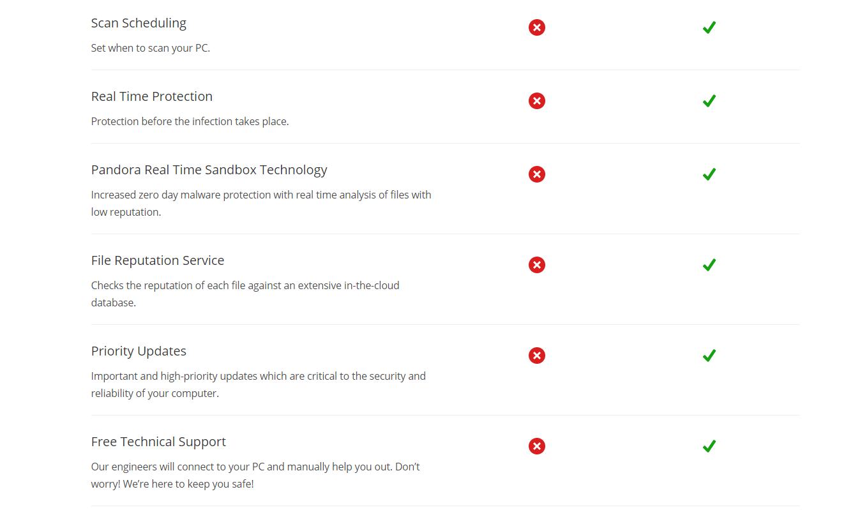Click the 'Set when to scan your PC' description
846x517 pixels.
click(150, 48)
